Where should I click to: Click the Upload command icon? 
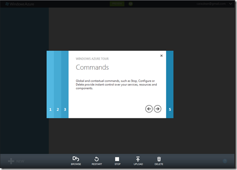click(x=138, y=159)
